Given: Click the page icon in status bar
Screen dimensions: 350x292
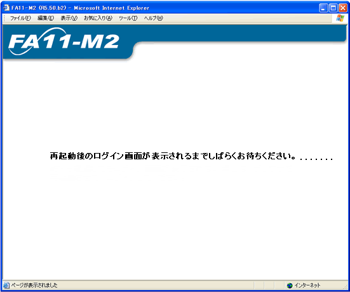Looking at the screenshot, I should [6, 285].
